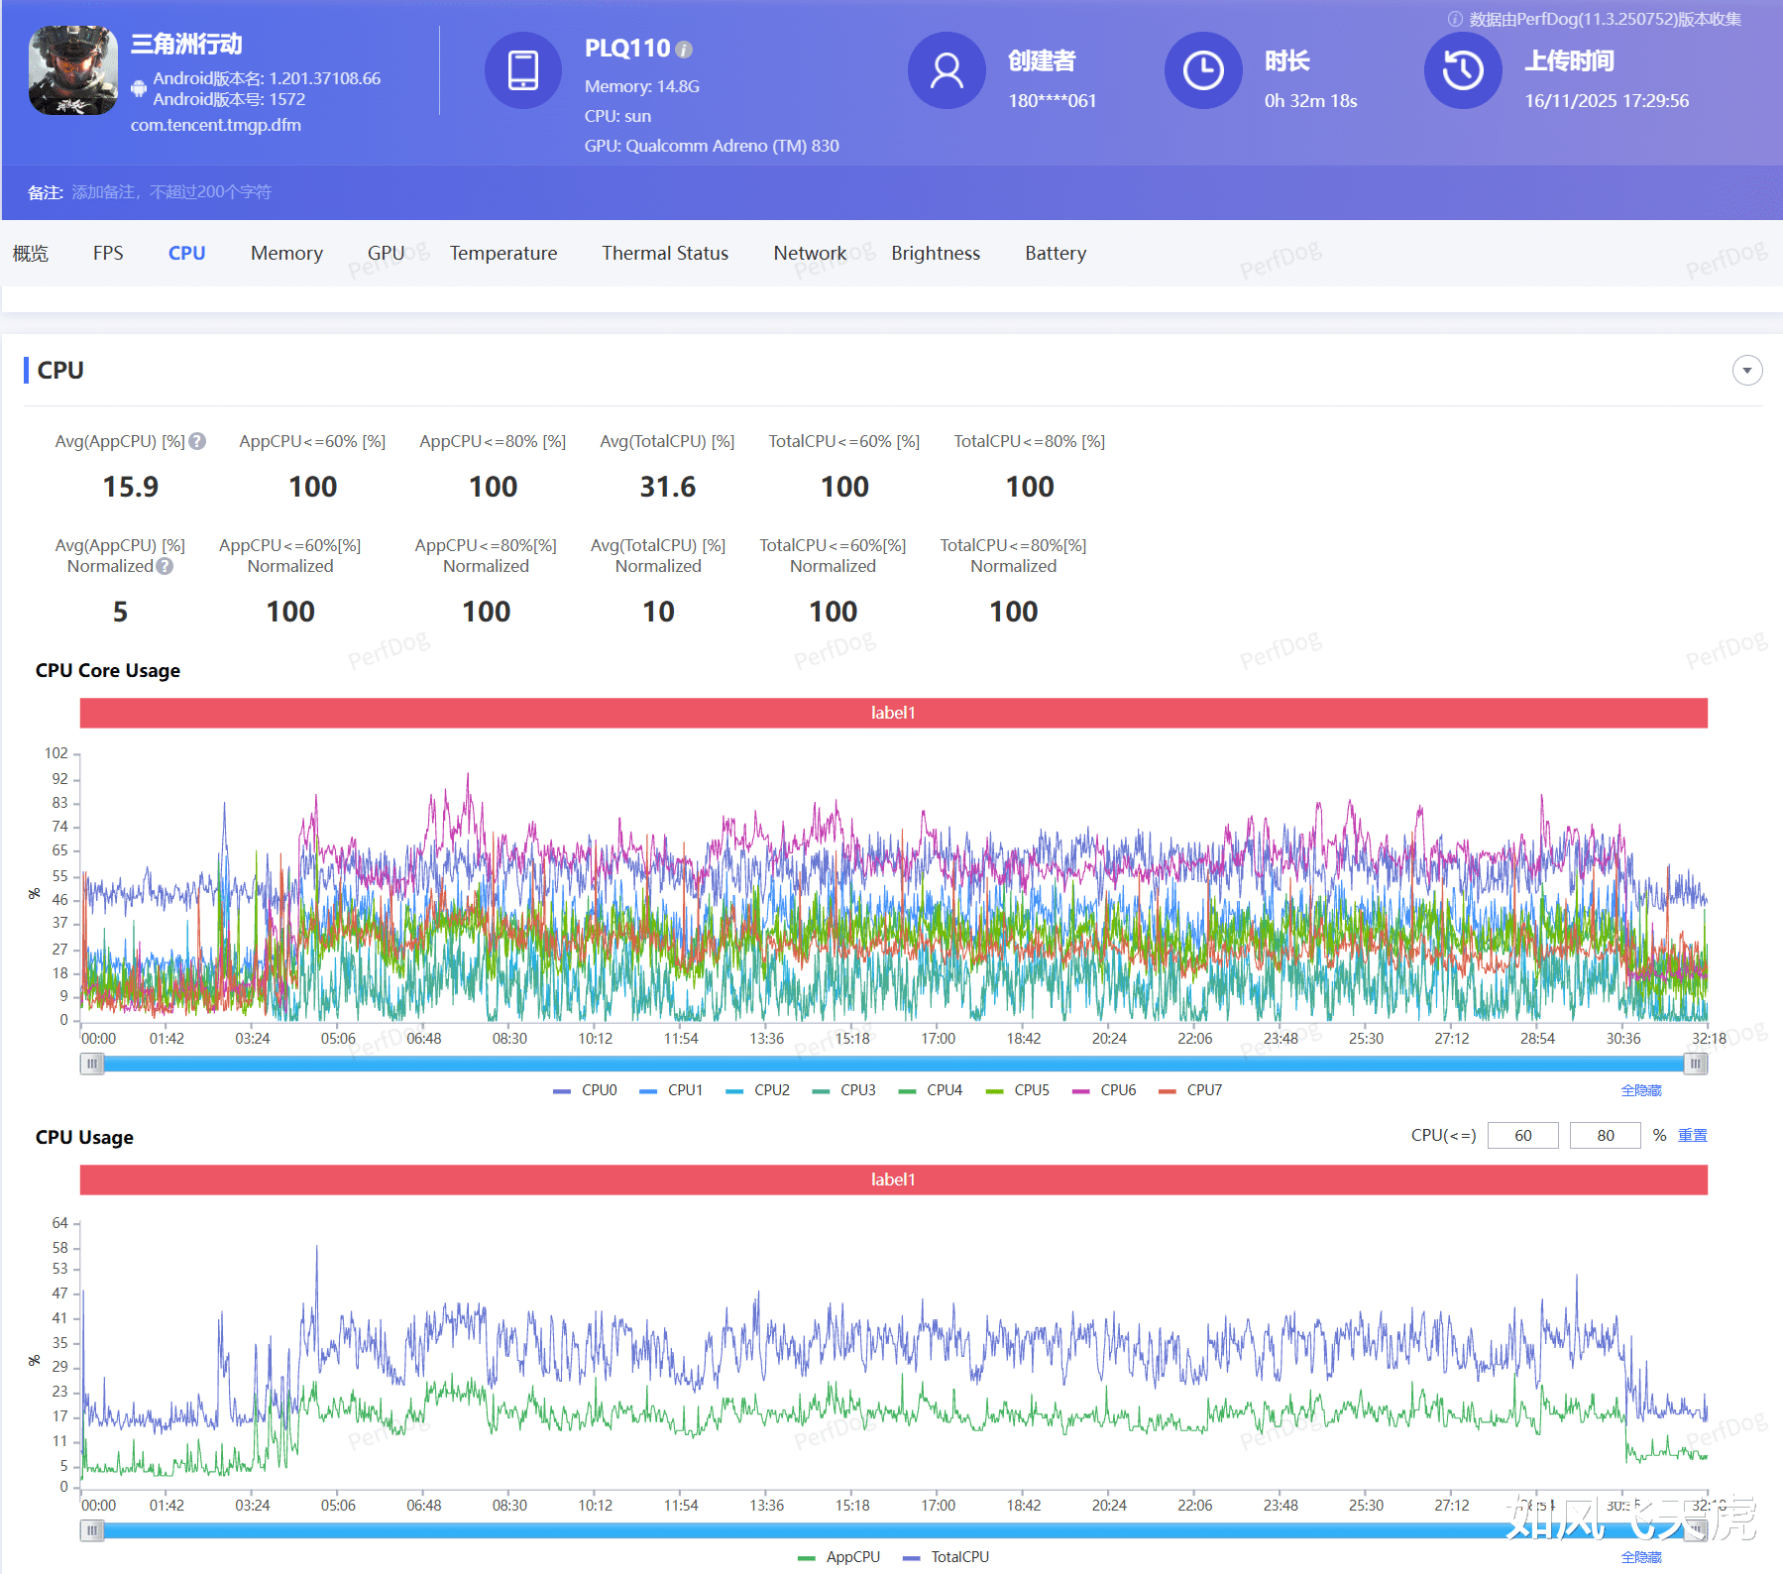
Task: Click left handle of core usage range slider
Action: point(92,1064)
